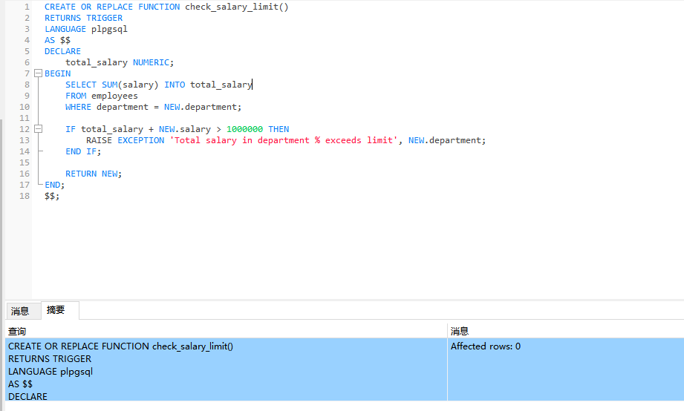Click line number 13 in the gutter

tap(25, 140)
